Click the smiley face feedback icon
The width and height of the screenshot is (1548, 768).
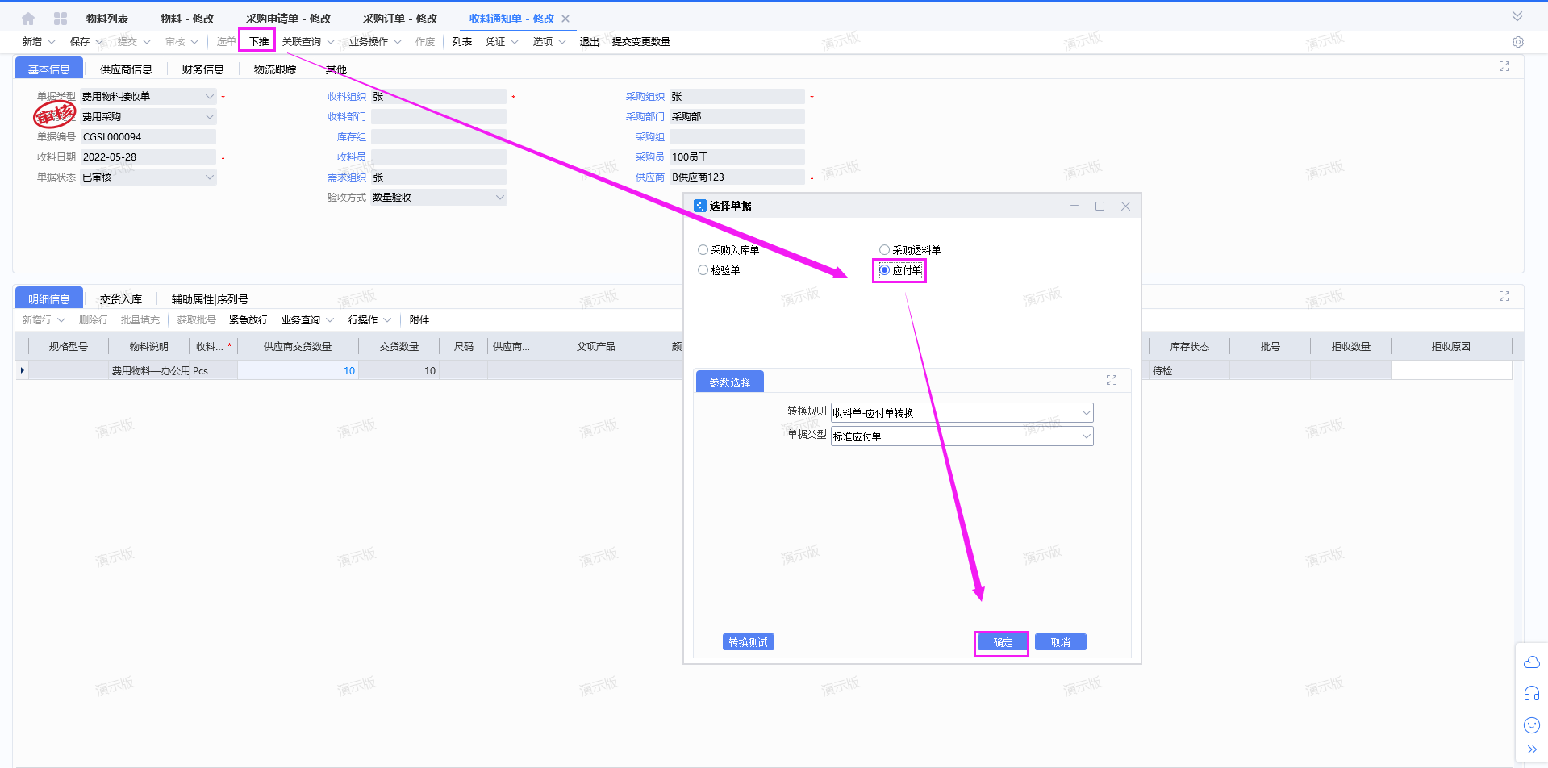1531,724
